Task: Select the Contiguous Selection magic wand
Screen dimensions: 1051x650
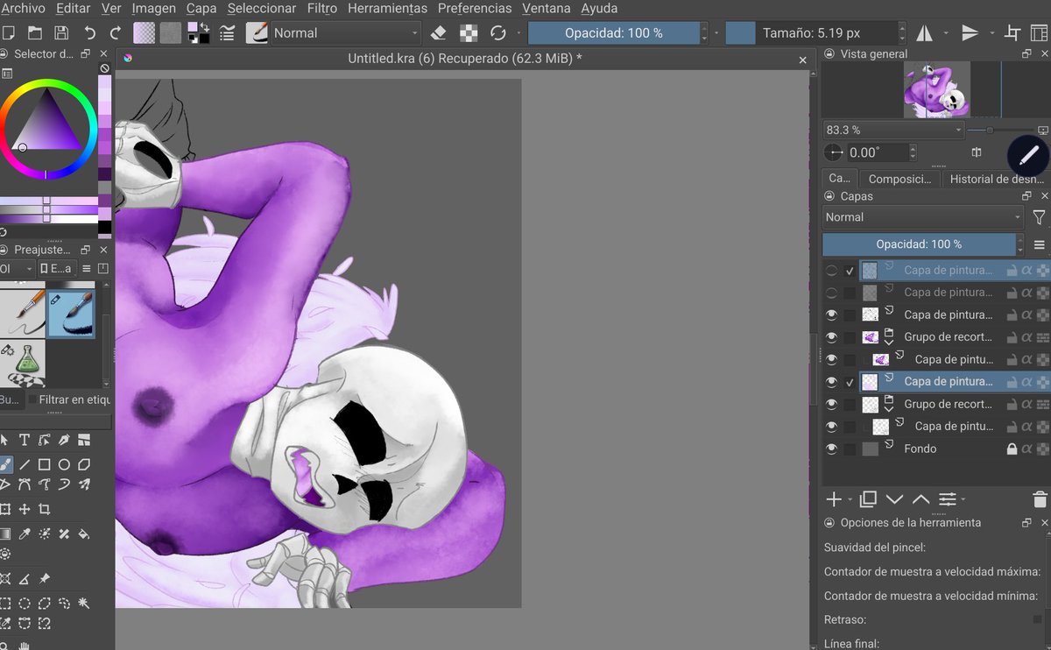Action: point(84,604)
